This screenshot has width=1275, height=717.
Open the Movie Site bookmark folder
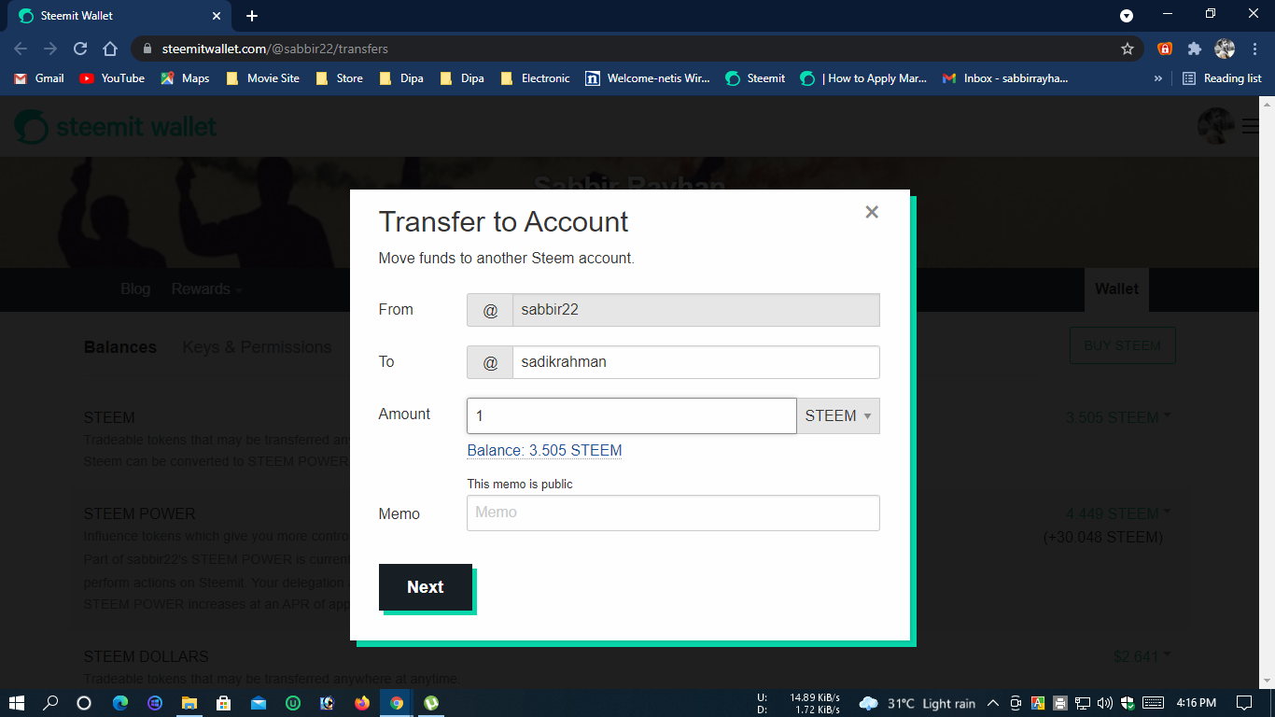pyautogui.click(x=262, y=78)
